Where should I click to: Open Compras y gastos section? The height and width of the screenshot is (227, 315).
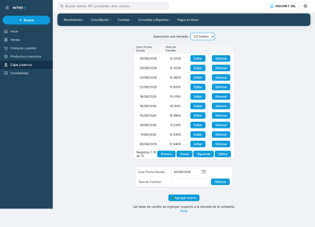(26, 48)
